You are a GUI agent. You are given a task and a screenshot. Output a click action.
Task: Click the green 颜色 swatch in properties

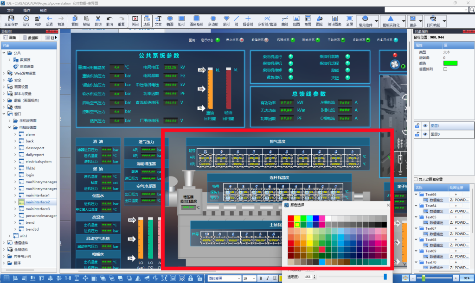click(x=450, y=63)
